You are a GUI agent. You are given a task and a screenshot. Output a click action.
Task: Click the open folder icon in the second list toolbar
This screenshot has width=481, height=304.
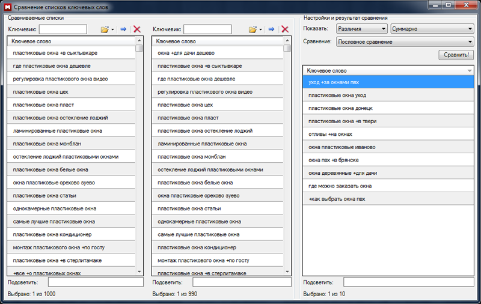(253, 29)
